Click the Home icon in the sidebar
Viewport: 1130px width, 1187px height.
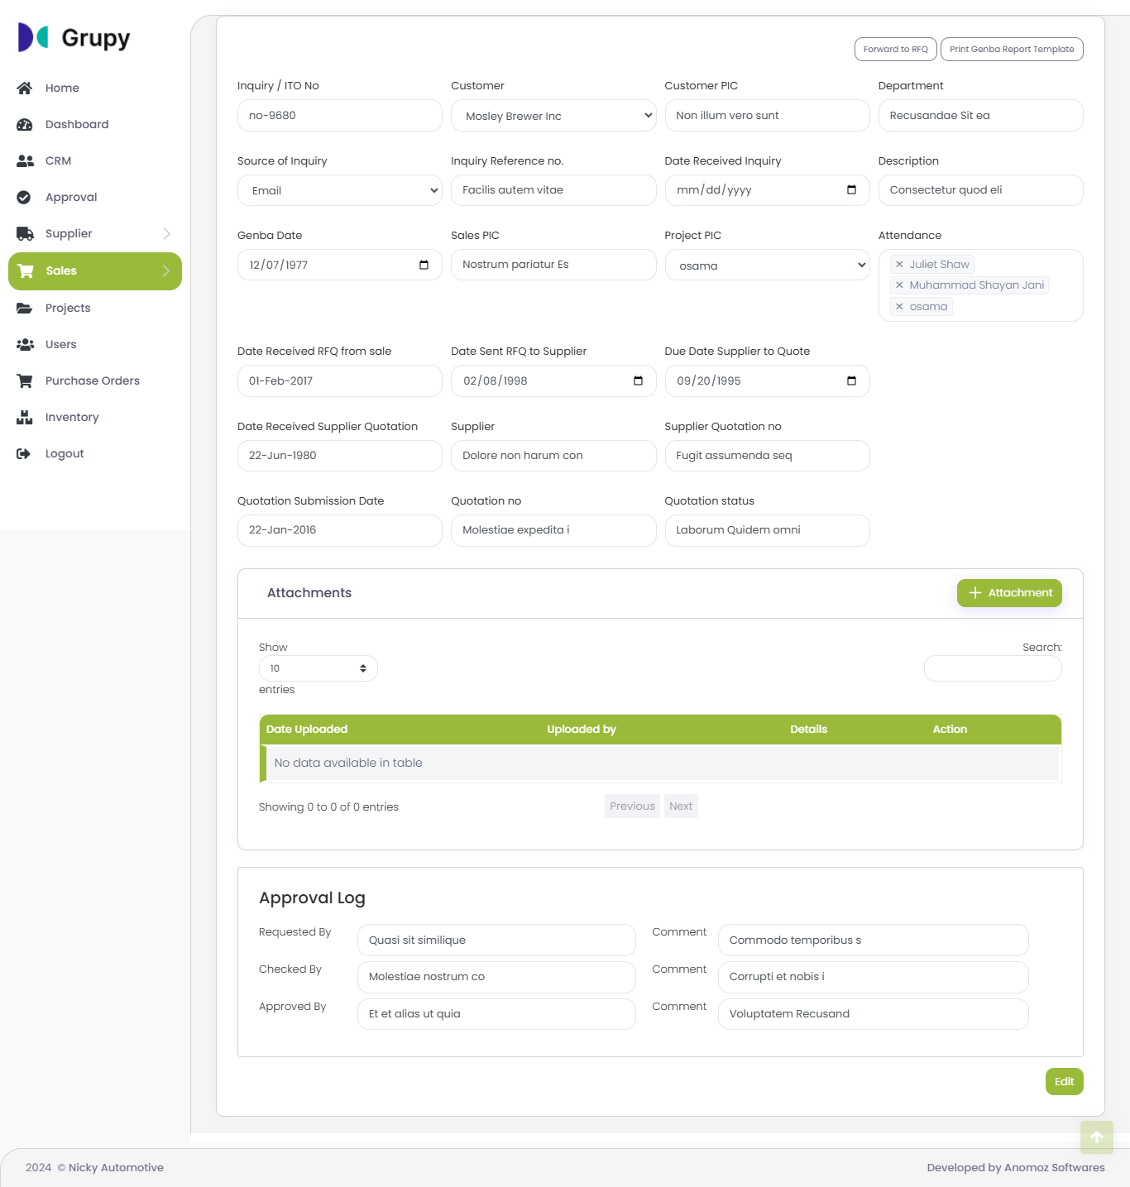pos(24,88)
